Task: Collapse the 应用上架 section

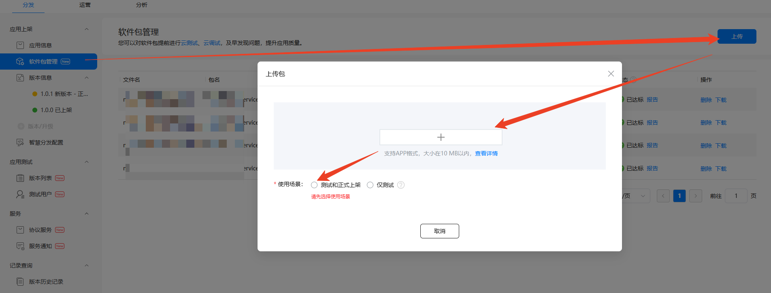Action: point(87,29)
